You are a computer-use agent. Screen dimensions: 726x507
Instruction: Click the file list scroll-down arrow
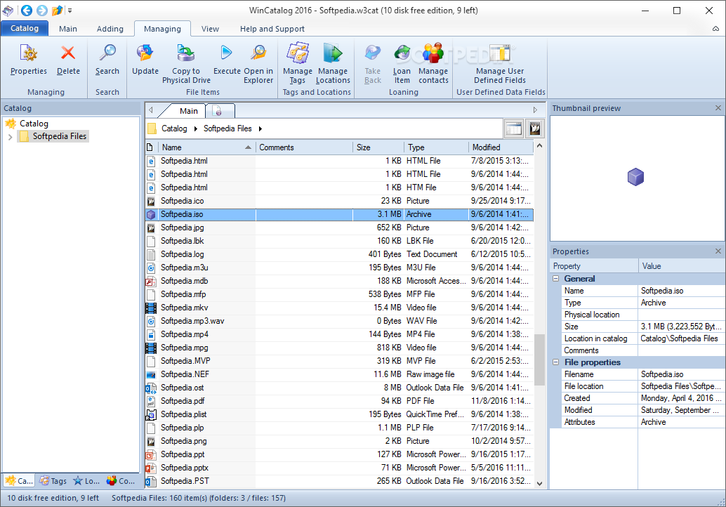pyautogui.click(x=539, y=483)
